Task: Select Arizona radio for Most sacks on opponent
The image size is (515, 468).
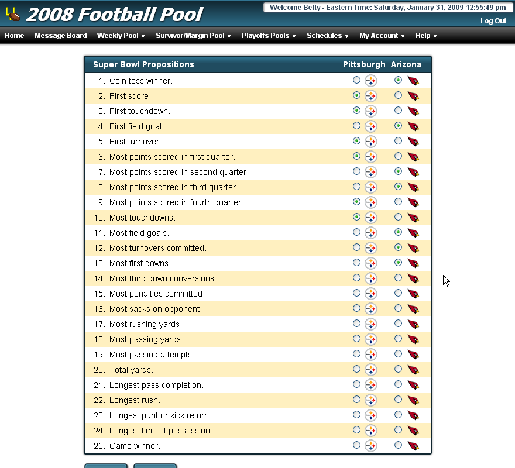Action: 399,308
